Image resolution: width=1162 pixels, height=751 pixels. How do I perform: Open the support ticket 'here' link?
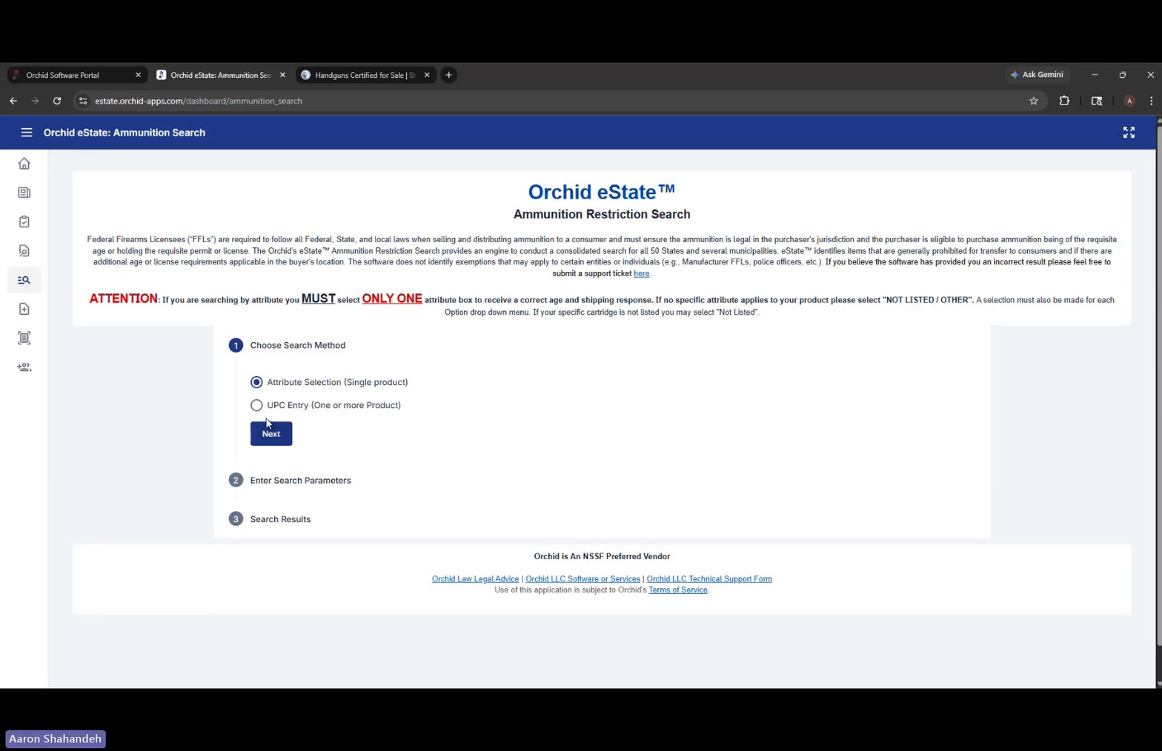(x=641, y=273)
